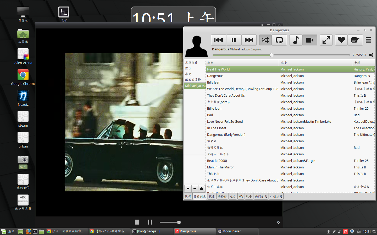The height and width of the screenshot is (235, 377).
Task: Select the song They Don't Care About Us
Action: (290, 95)
